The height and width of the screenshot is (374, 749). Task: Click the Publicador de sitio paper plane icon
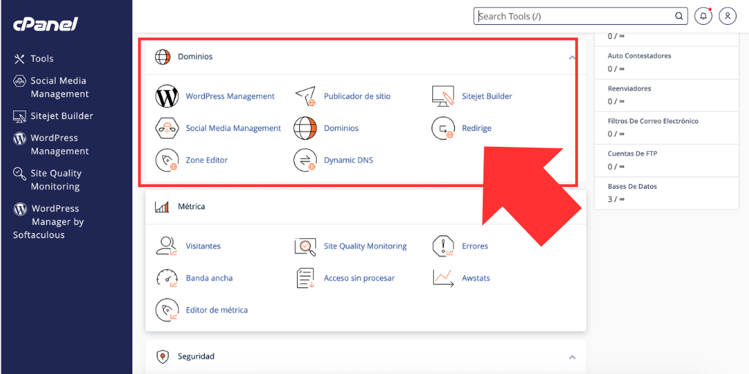(x=305, y=96)
